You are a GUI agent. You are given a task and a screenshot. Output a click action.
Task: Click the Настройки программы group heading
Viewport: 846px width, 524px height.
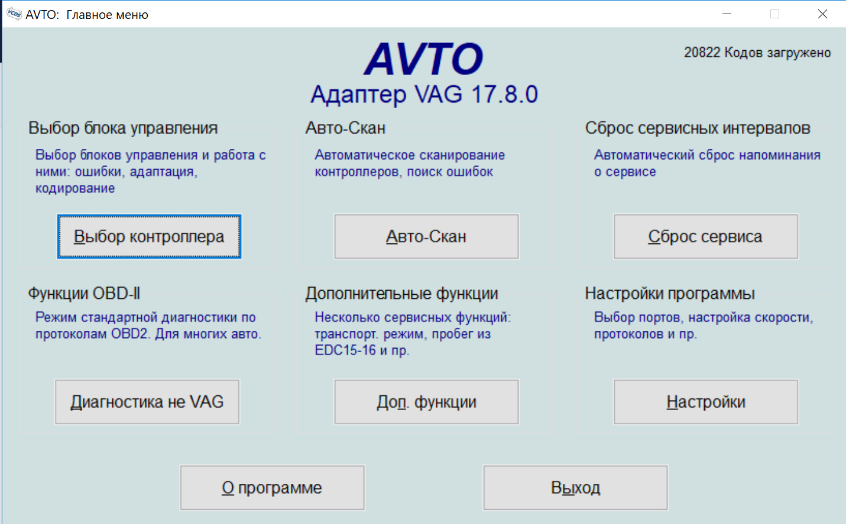[670, 294]
